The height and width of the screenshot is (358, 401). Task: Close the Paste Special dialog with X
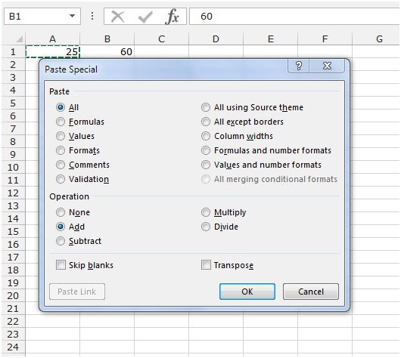(x=327, y=66)
